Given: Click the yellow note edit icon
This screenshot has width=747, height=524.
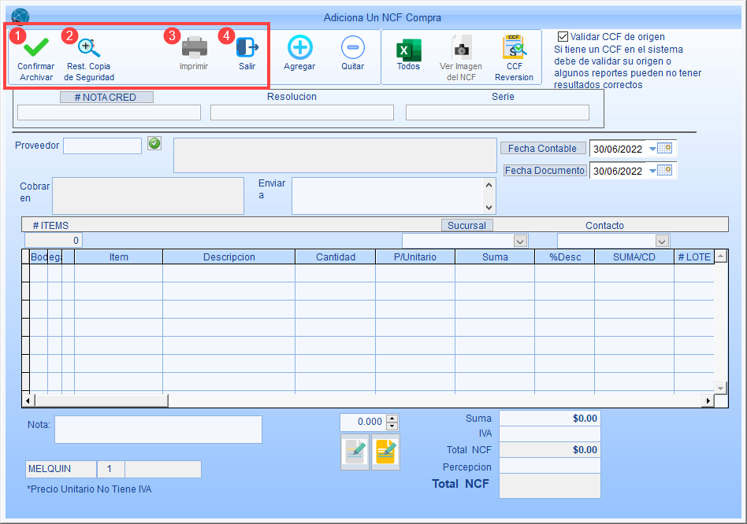Looking at the screenshot, I should [x=385, y=452].
